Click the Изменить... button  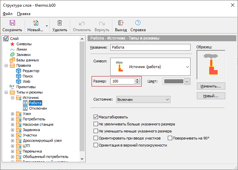pos(211,86)
